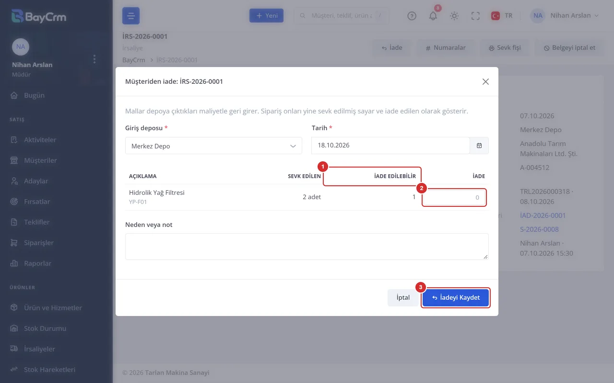
Task: Click the Yeni create button
Action: pos(267,16)
